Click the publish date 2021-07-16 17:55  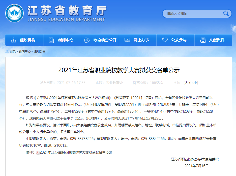tap(71, 83)
